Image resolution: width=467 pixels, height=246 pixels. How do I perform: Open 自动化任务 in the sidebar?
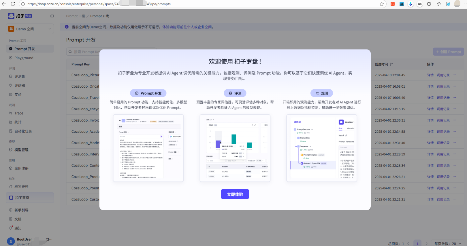click(x=30, y=131)
